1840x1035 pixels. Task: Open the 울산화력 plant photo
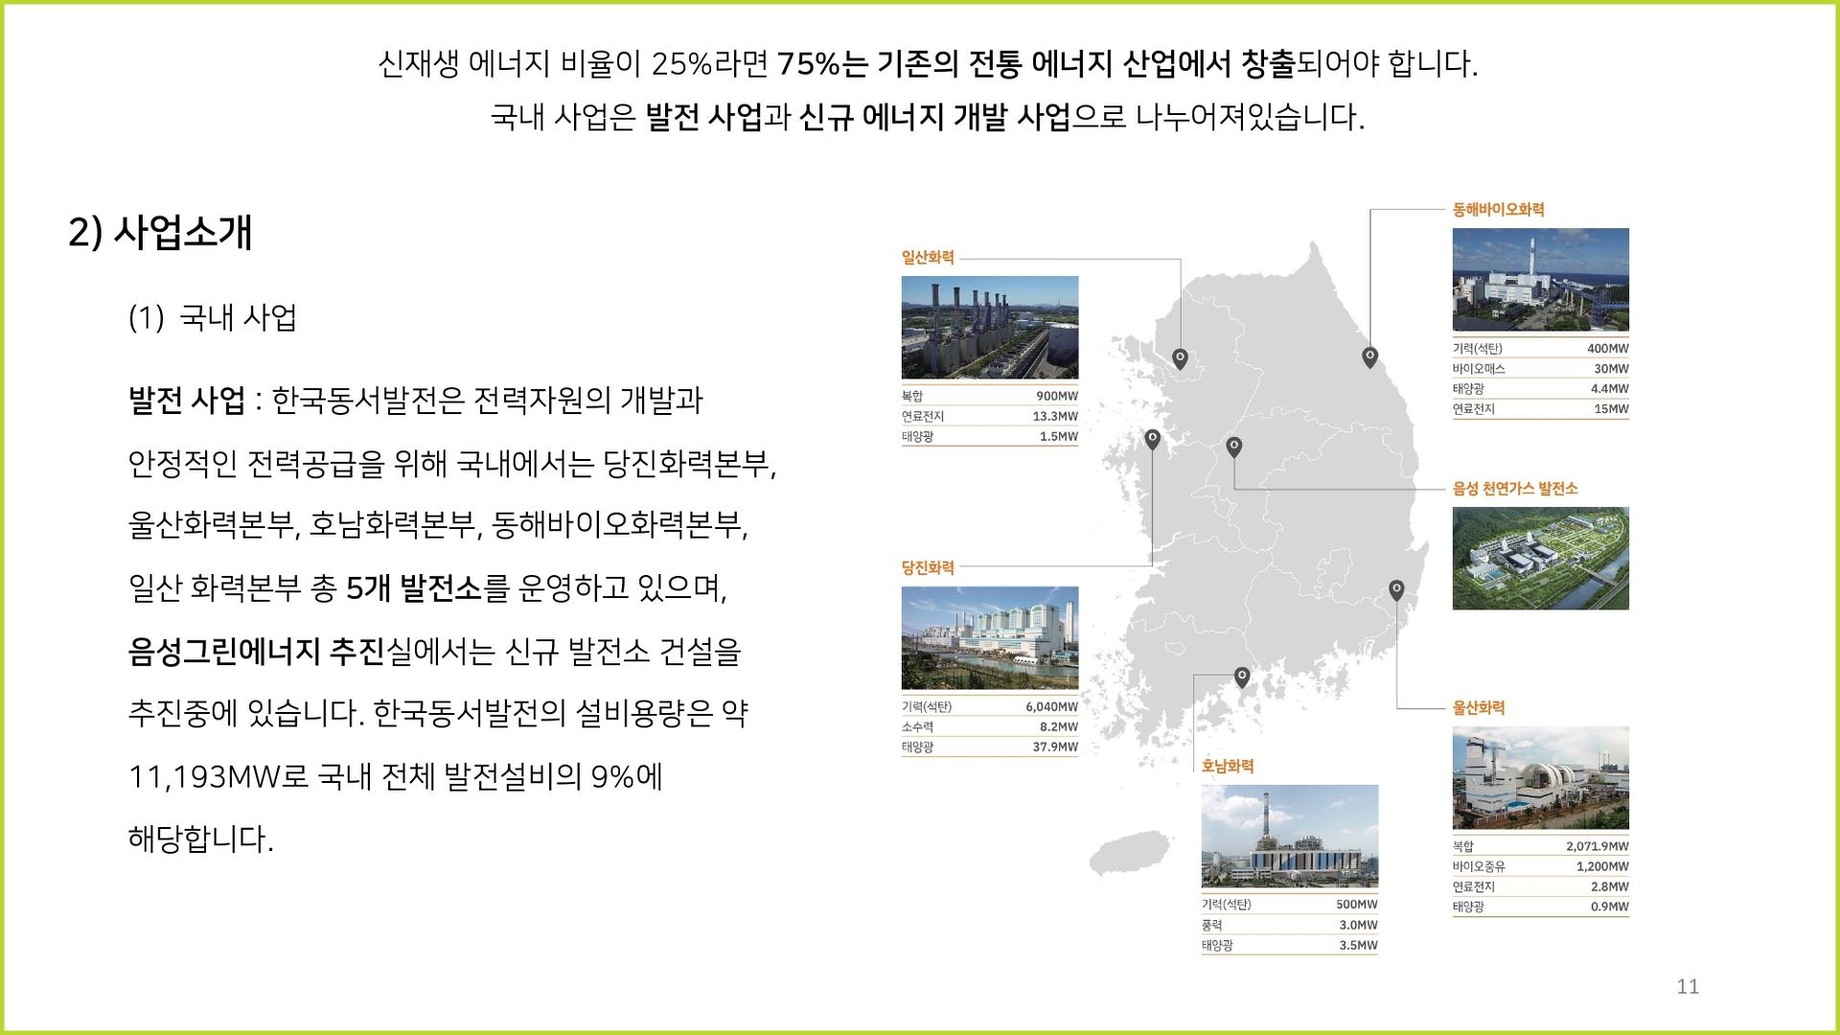point(1541,778)
